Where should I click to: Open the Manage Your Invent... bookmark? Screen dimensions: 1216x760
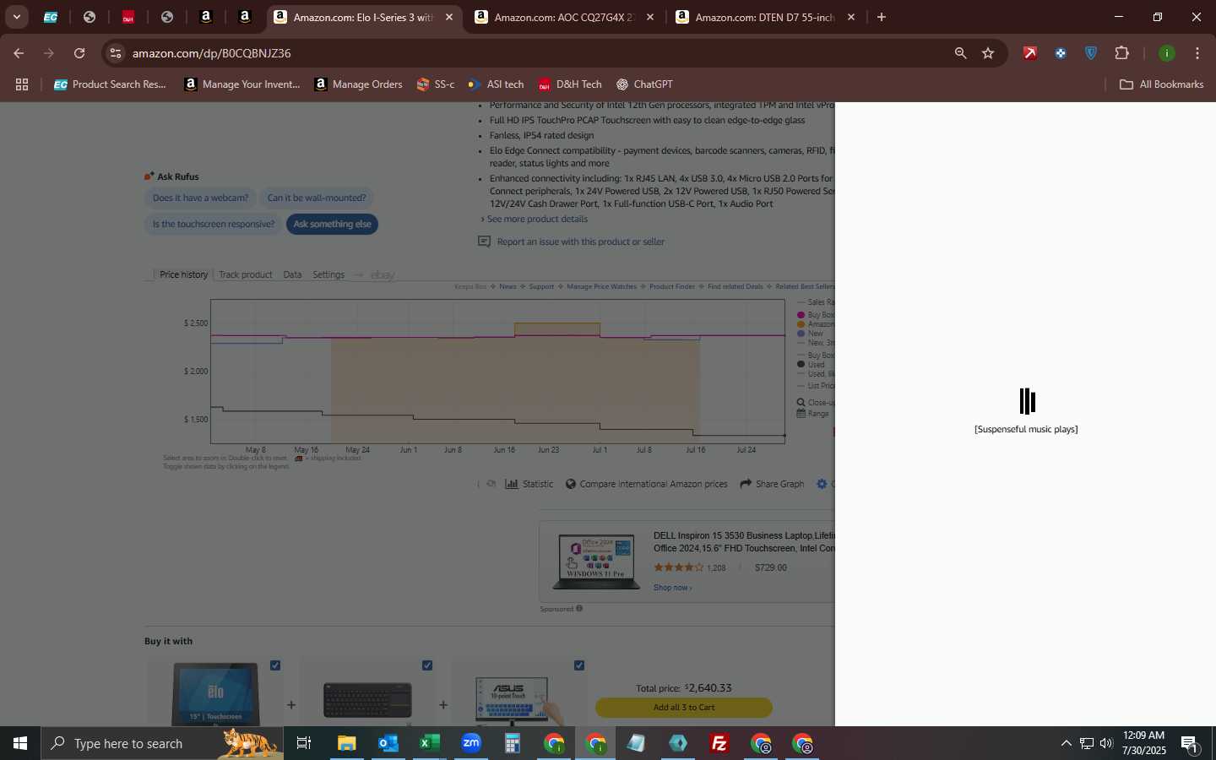pos(242,84)
